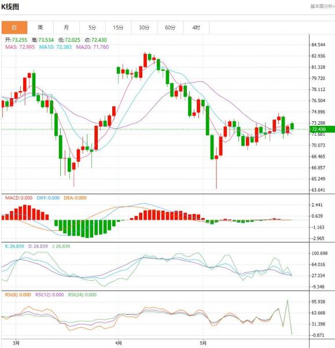The width and height of the screenshot is (335, 348).
Task: Click the MA20 71.760 legend label
Action: point(93,47)
